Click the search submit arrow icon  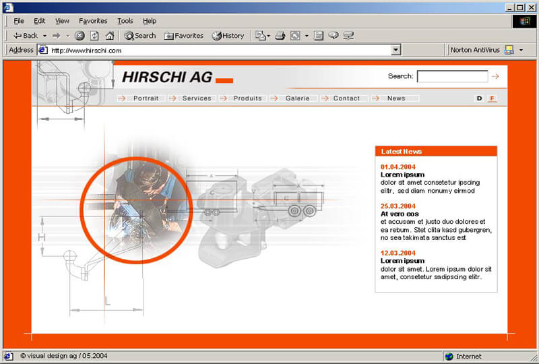(495, 76)
